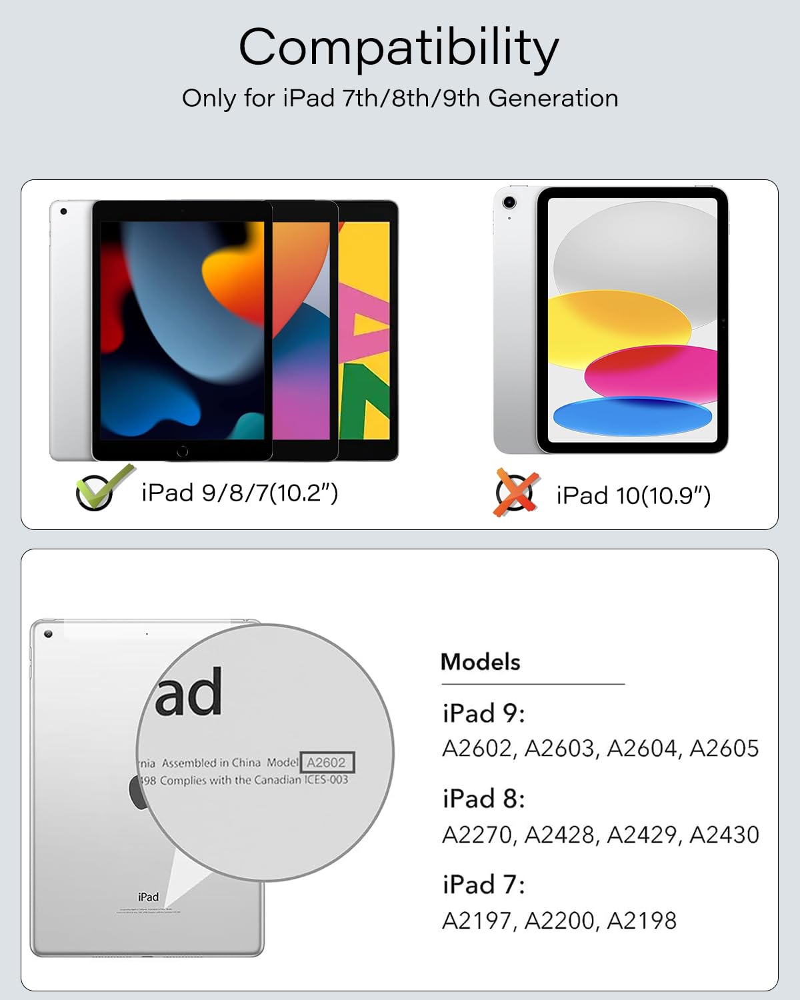The height and width of the screenshot is (1000, 800).
Task: Click the Compatibility heading
Action: 399,48
